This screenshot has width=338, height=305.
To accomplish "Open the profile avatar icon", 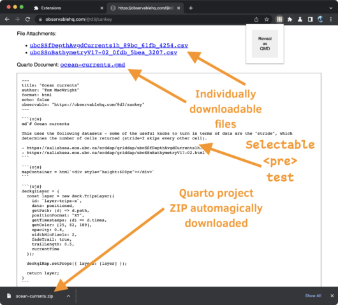I will tap(321, 19).
